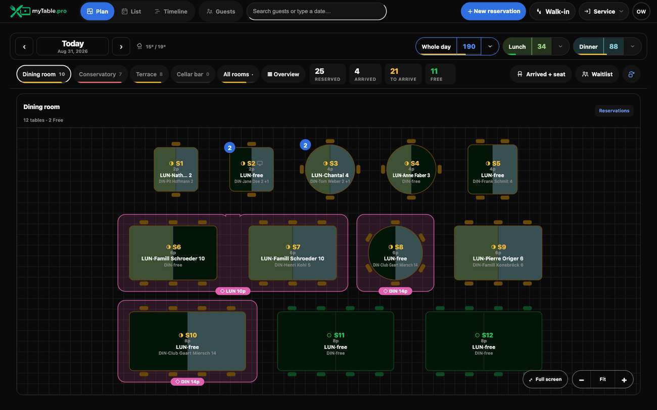Switch to the Plan view

click(97, 11)
